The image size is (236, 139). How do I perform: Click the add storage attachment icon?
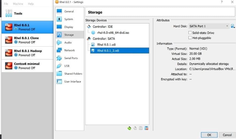[141, 128]
